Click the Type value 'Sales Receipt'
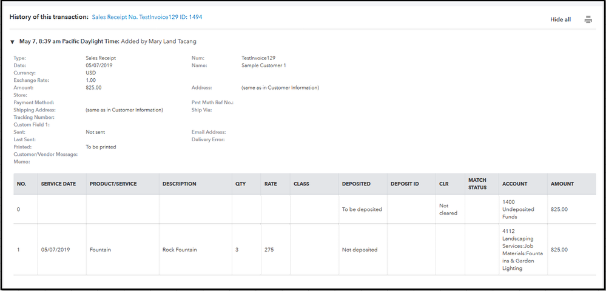This screenshot has height=291, width=606. 101,58
